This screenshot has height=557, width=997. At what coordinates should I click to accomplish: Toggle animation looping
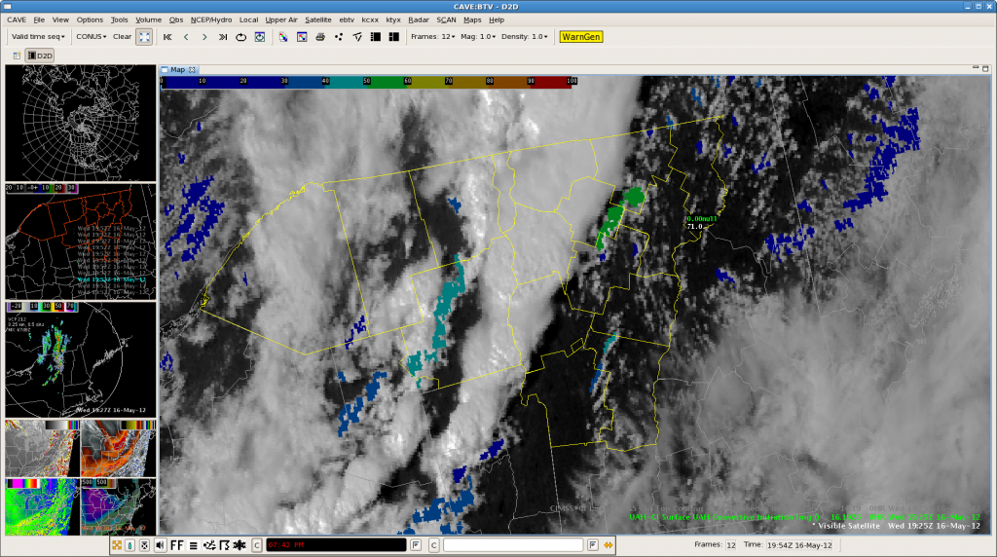240,37
